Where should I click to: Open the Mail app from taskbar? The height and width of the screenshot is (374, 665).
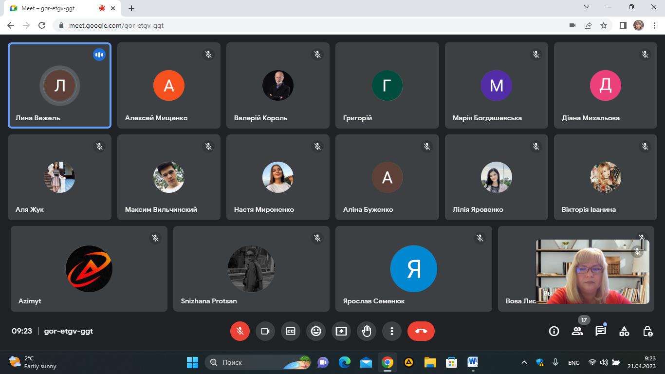pyautogui.click(x=366, y=362)
